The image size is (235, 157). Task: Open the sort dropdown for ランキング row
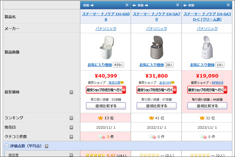coord(71,118)
